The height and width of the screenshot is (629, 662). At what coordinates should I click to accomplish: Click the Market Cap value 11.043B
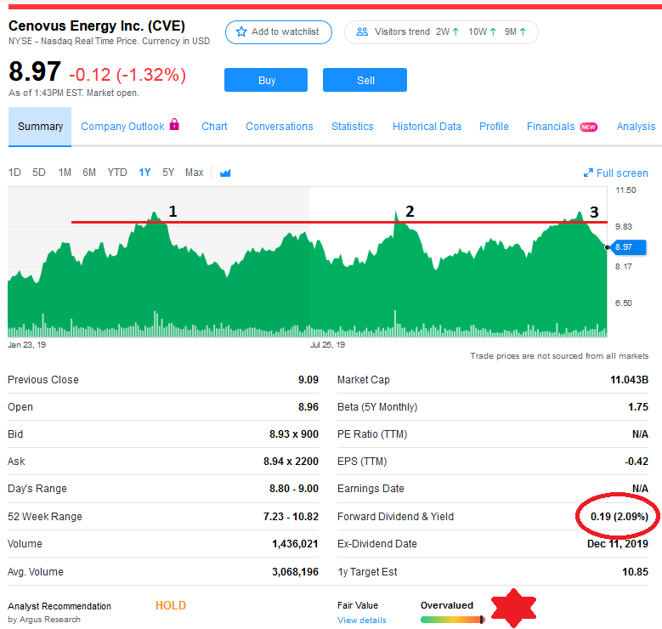point(629,380)
